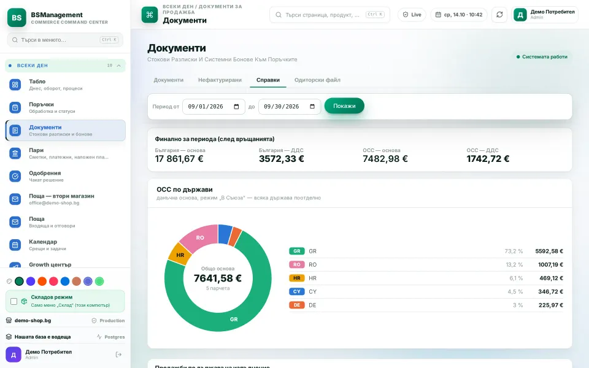
Task: Click the Postgres database label
Action: [x=115, y=337]
